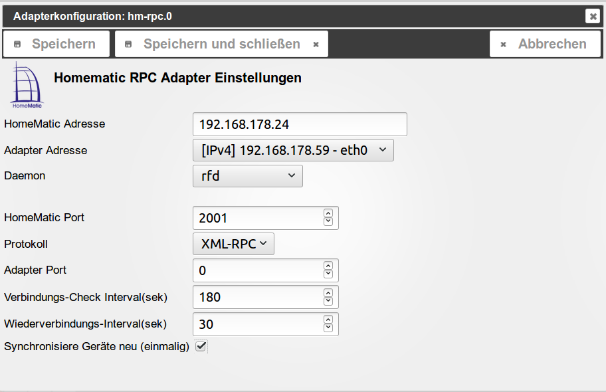This screenshot has height=392, width=606.
Task: Click Speichern to save settings
Action: tap(56, 44)
